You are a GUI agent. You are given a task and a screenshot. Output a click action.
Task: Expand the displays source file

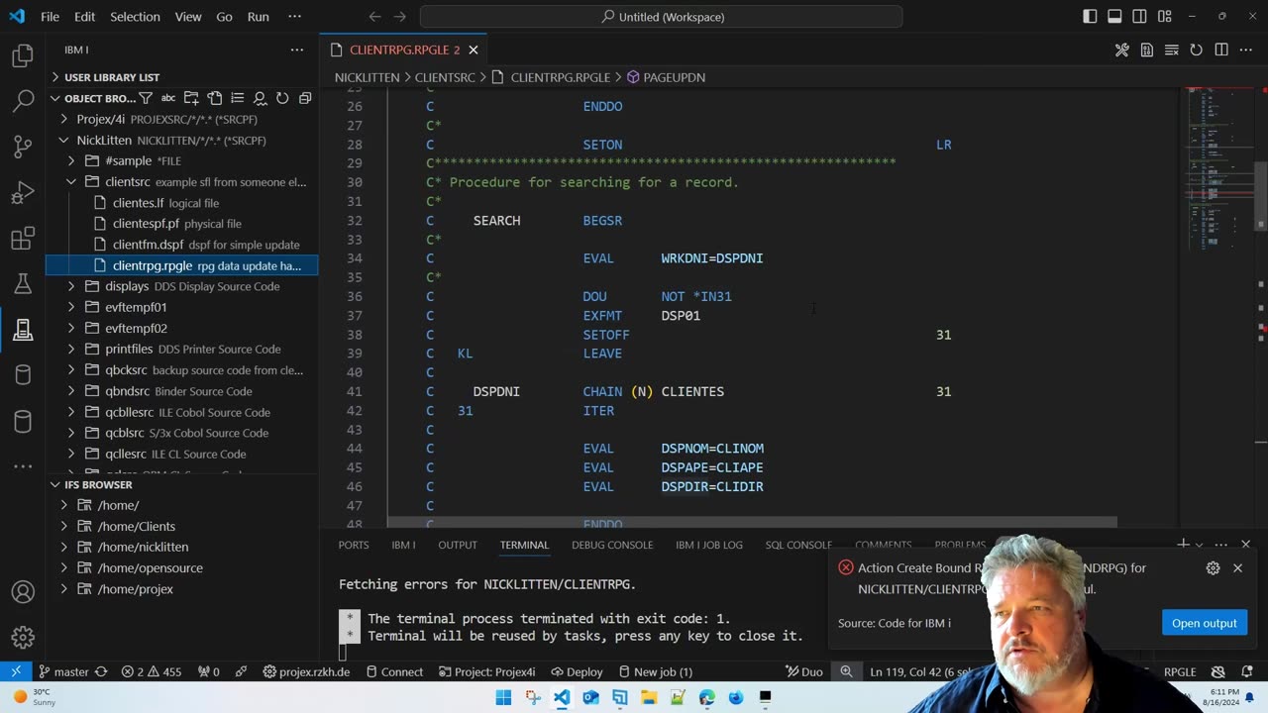(71, 286)
